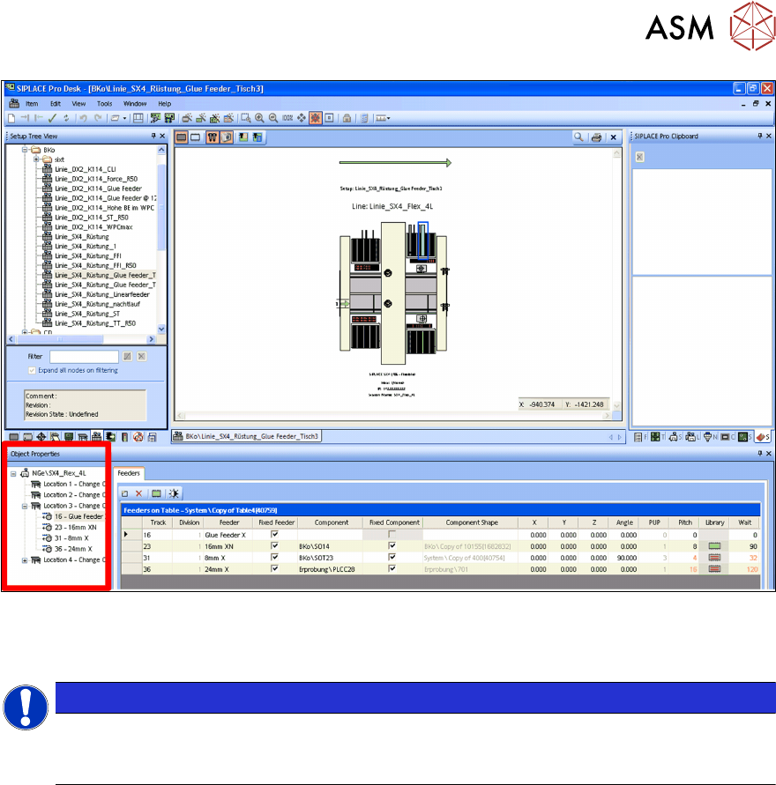The width and height of the screenshot is (776, 785).
Task: Click the highlighted orange snowflake-style toolbar icon
Action: [315, 118]
